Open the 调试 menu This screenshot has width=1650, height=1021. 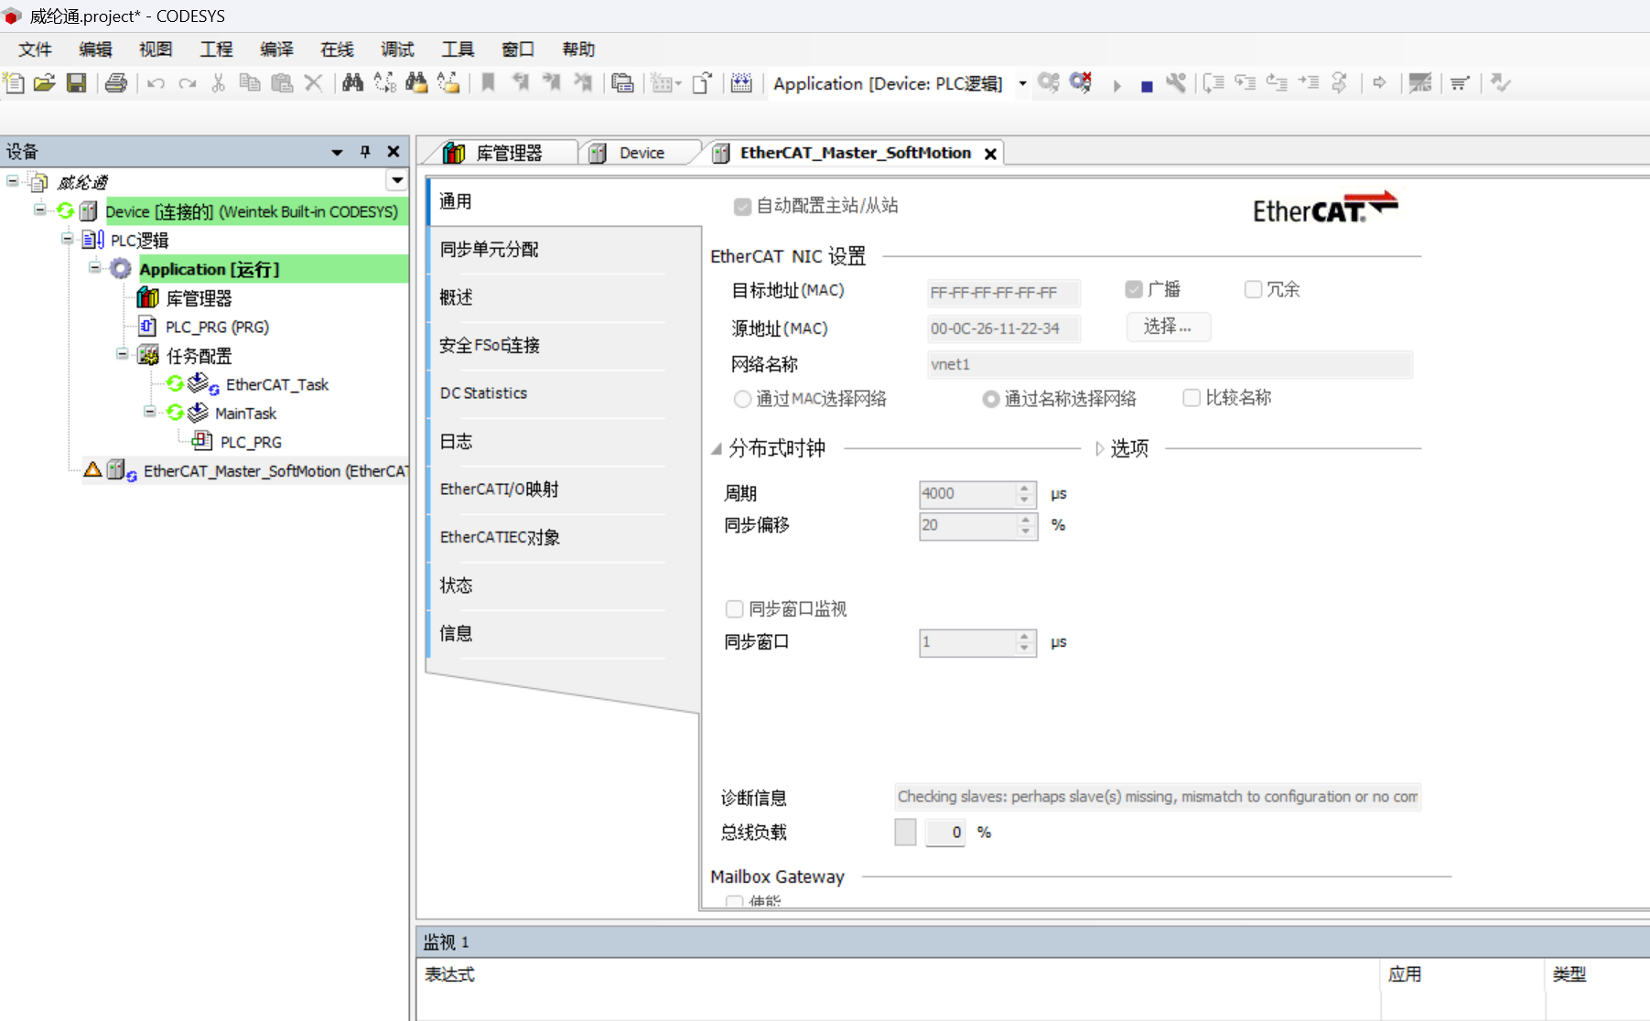[397, 49]
